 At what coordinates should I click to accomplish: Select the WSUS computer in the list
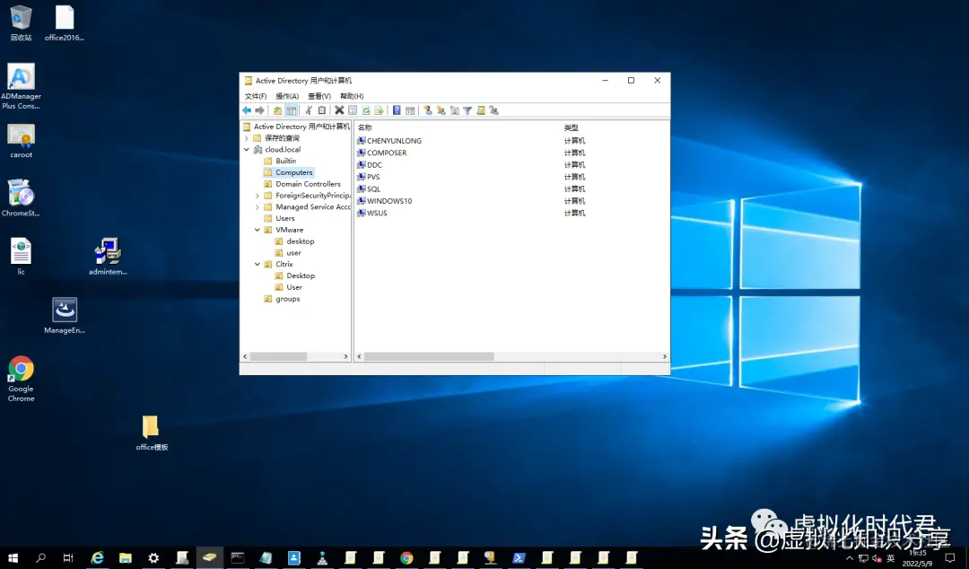click(375, 213)
